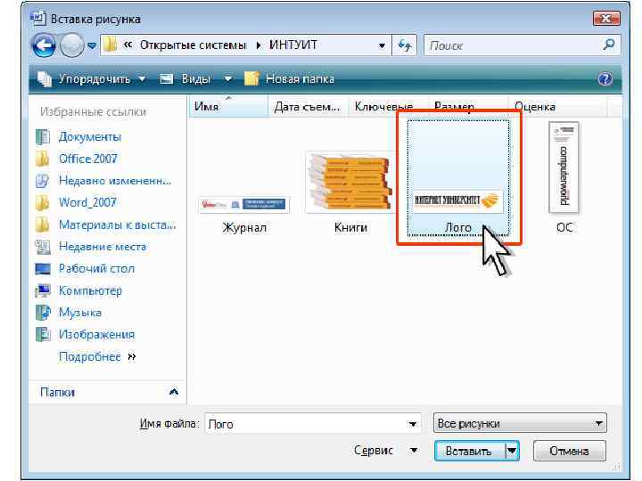
Task: Click the Изображения pictures icon
Action: pos(43,335)
